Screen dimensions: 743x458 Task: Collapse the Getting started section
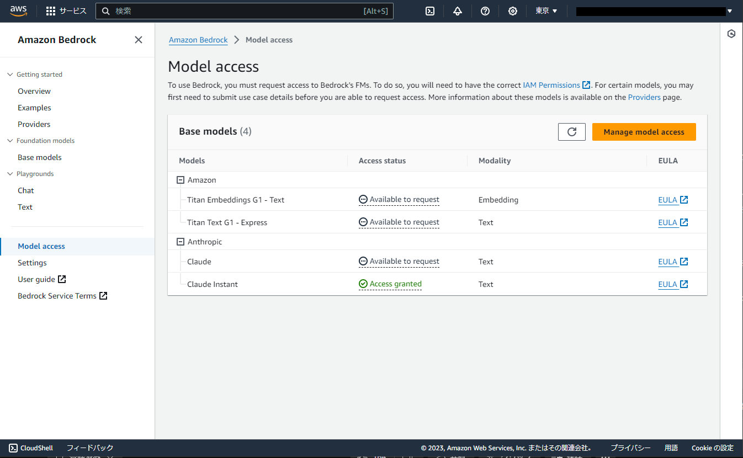point(10,74)
